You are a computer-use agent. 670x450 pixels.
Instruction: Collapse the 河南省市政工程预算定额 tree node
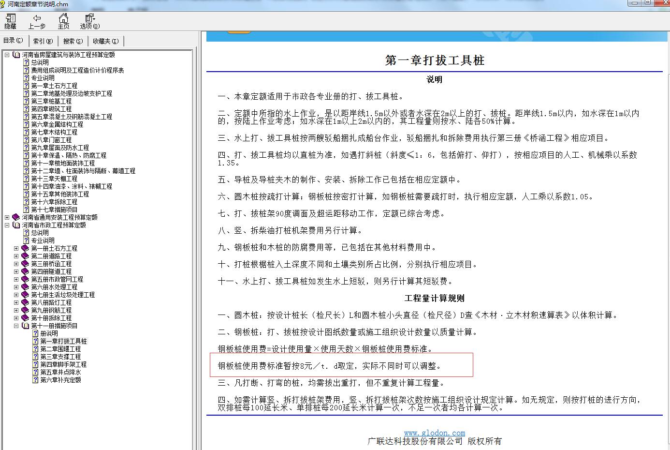point(7,225)
